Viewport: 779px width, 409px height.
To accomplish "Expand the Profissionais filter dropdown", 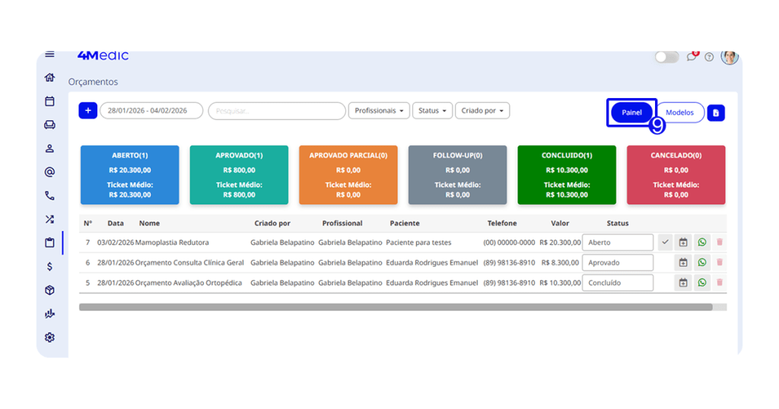I will (x=379, y=111).
